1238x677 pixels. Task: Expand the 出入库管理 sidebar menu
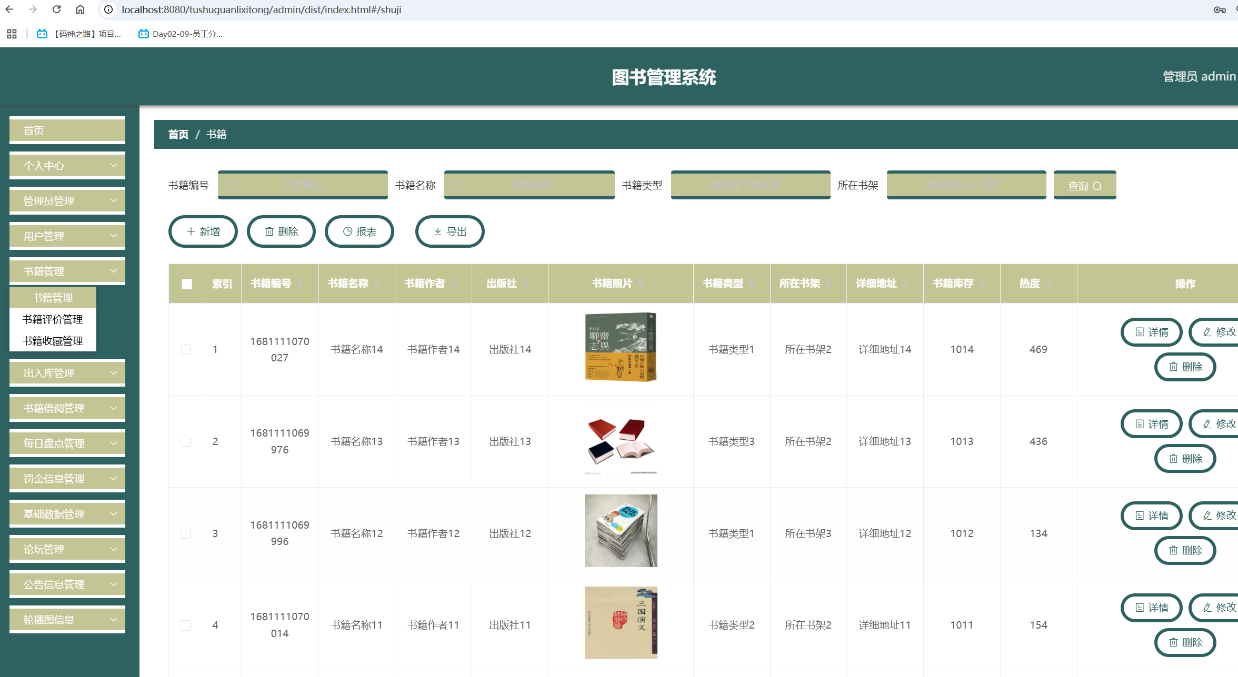(67, 372)
